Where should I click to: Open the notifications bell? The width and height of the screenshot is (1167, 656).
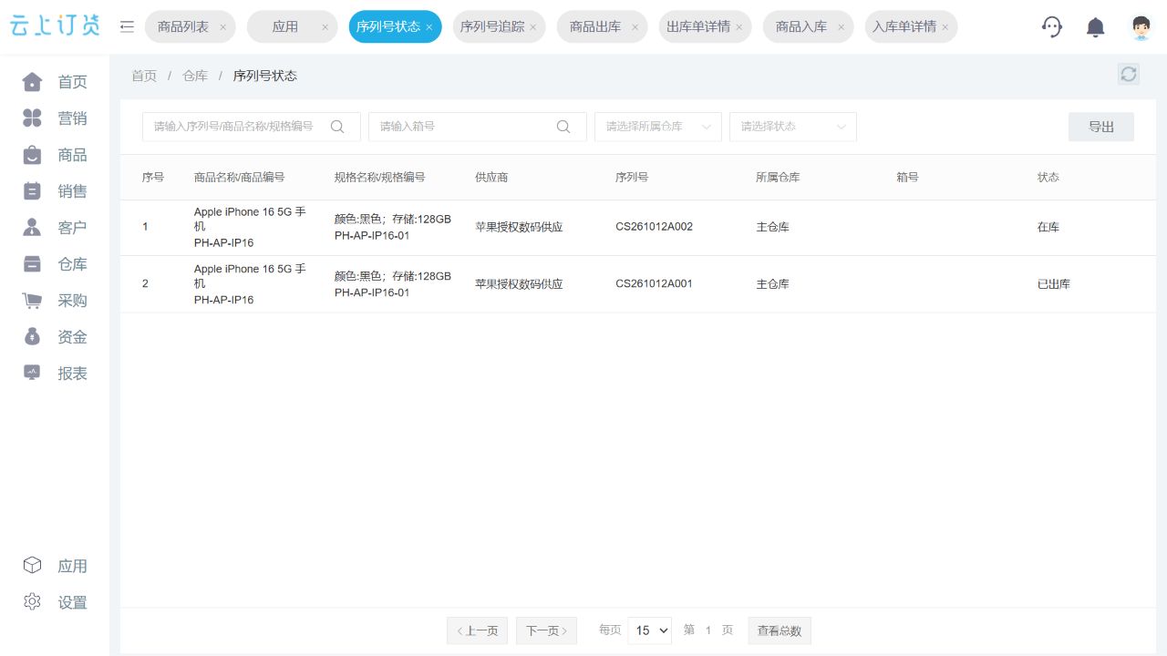coord(1096,27)
